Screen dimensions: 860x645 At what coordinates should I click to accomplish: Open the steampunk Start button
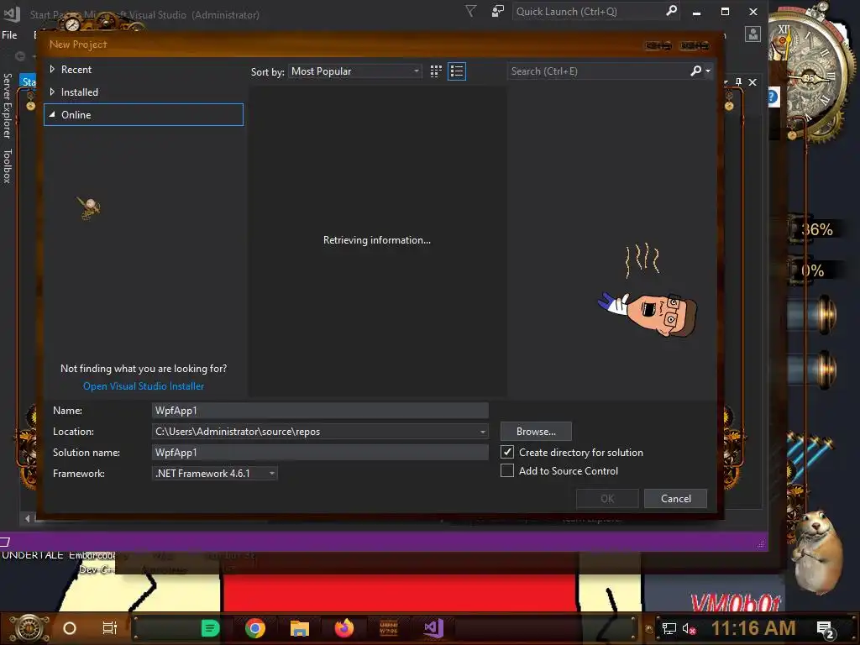[x=29, y=628]
